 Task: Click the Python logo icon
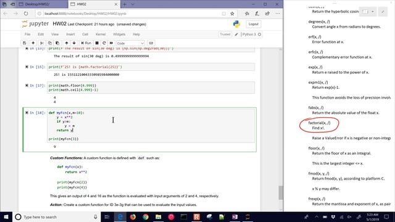coord(236,24)
